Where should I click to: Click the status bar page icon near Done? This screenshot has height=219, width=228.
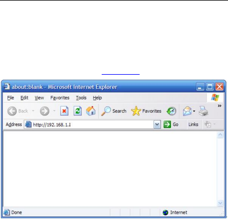pyautogui.click(x=7, y=212)
